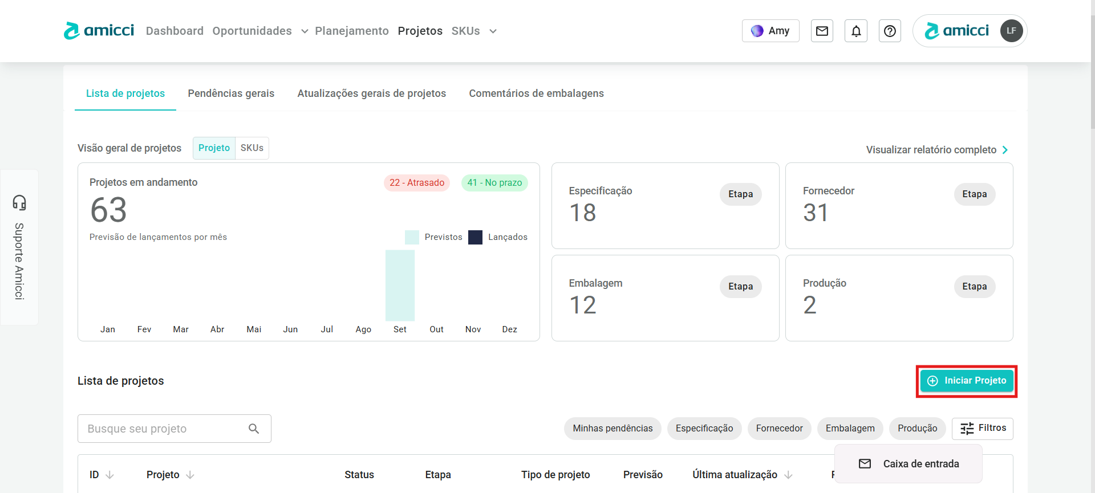Expand the SKUs menu chevron
The height and width of the screenshot is (493, 1095).
pos(493,31)
